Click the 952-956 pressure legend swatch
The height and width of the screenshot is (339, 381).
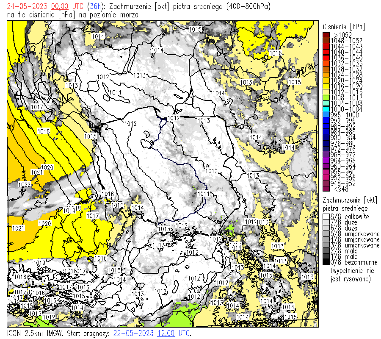(326, 178)
